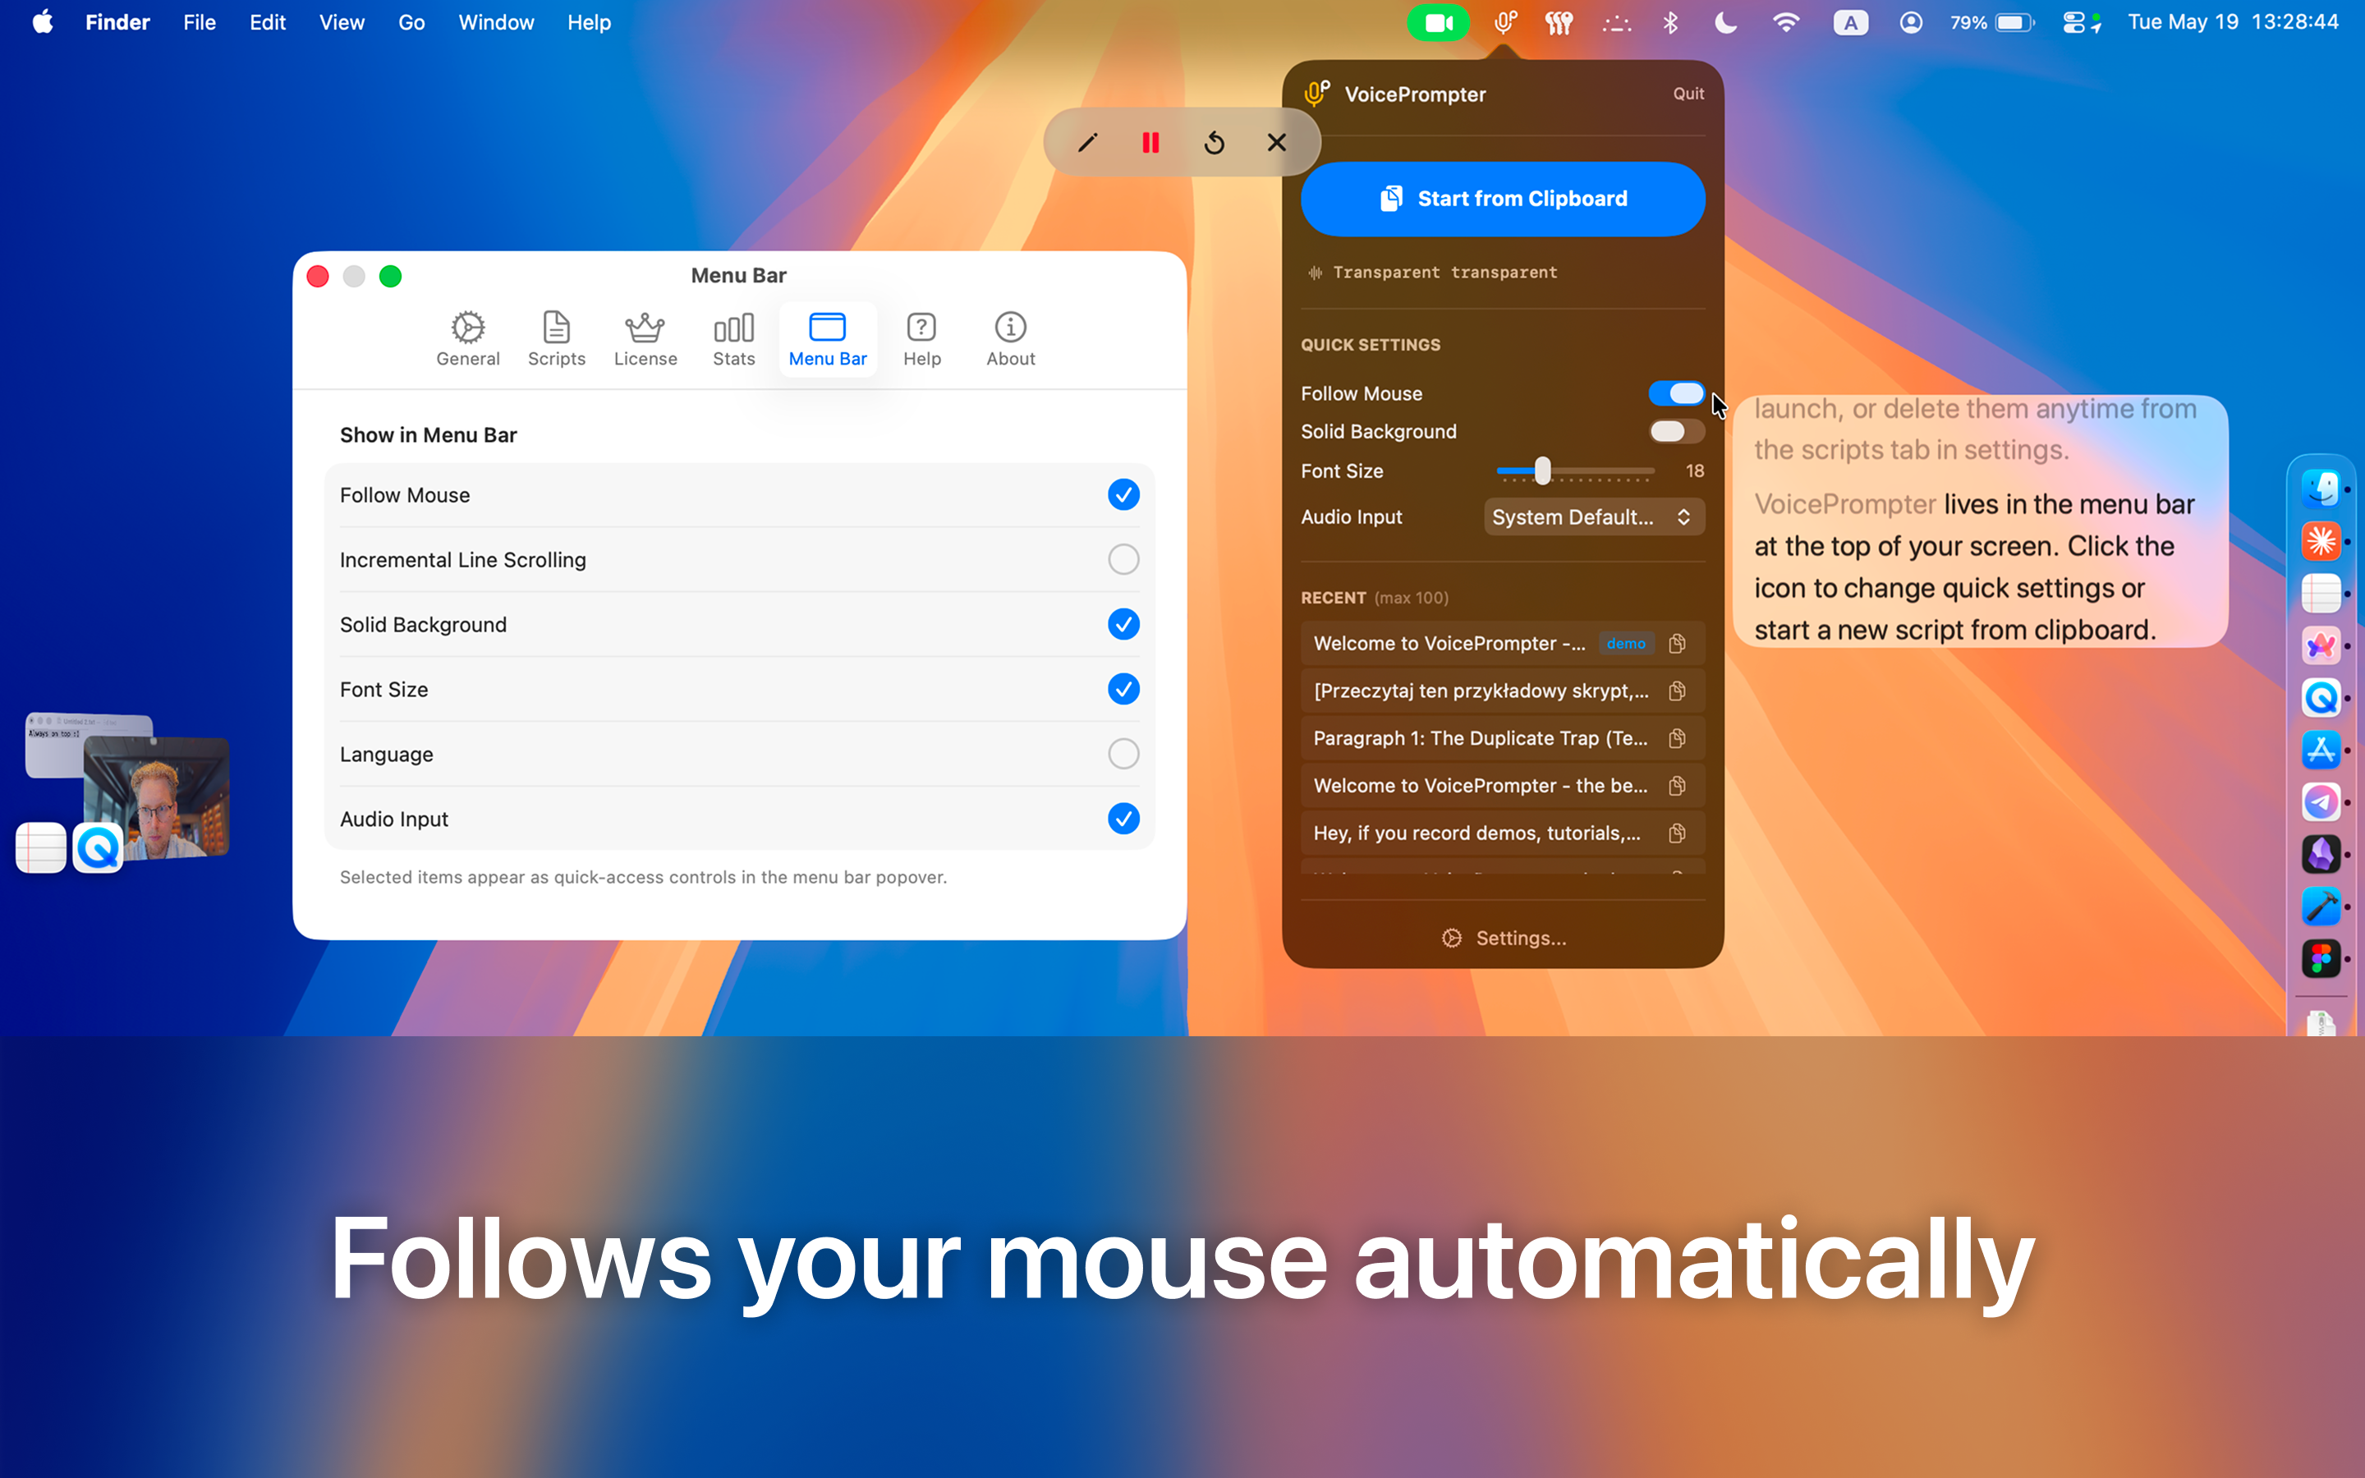Viewport: 2365px width, 1478px height.
Task: Open the Apple menu
Action: click(x=42, y=22)
